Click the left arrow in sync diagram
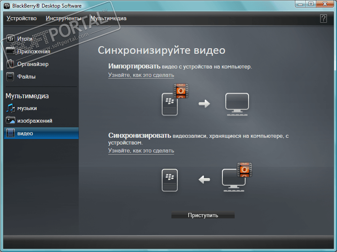The height and width of the screenshot is (252, 337). point(204,180)
